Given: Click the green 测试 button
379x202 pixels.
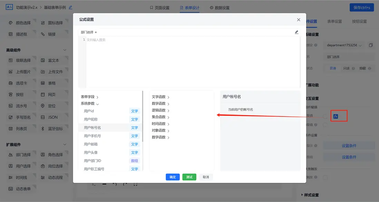Looking at the screenshot, I should 189,177.
